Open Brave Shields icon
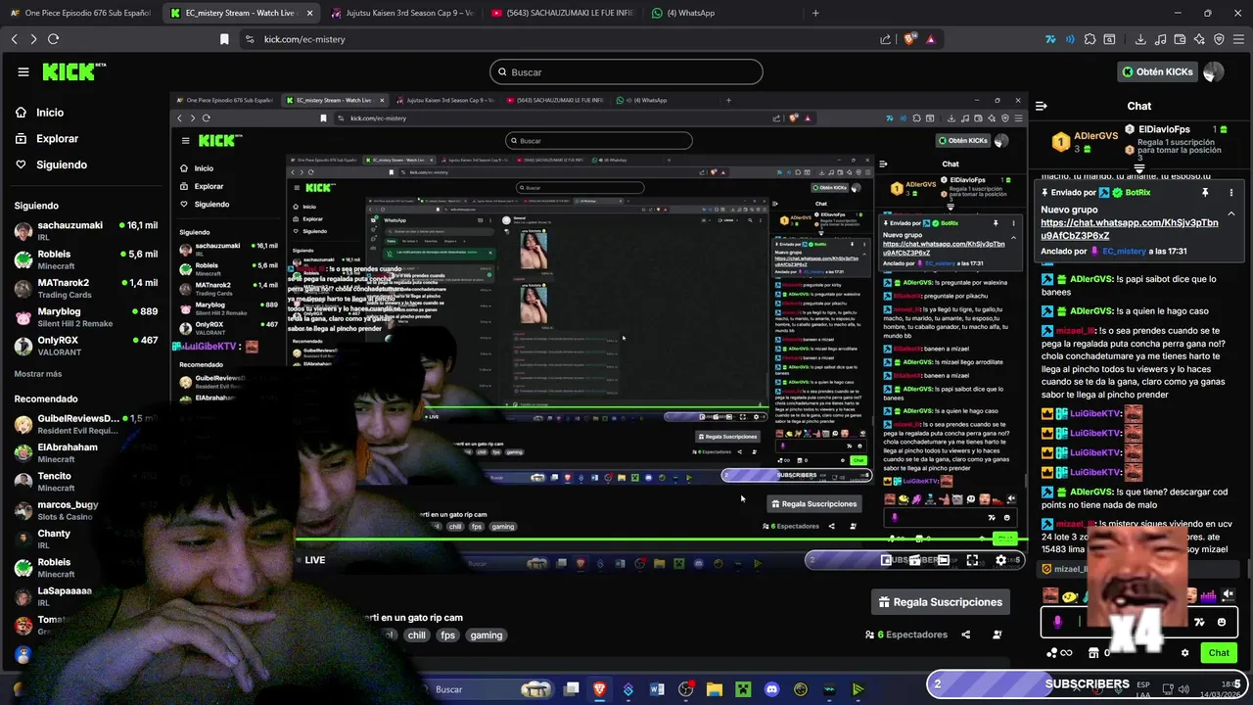 tap(911, 39)
